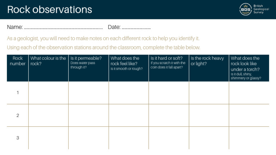Click the 'Is it permeable?' column header
Viewport: 276px width, 155px height.
click(x=88, y=68)
